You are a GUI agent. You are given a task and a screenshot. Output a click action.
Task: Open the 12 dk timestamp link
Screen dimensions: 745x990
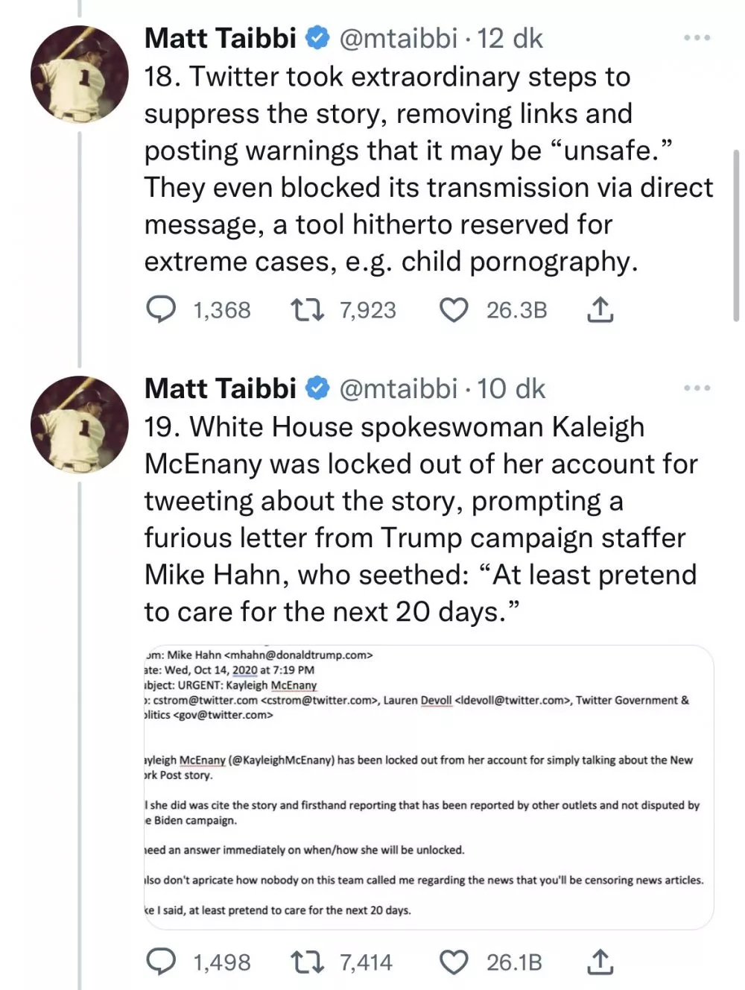[510, 37]
